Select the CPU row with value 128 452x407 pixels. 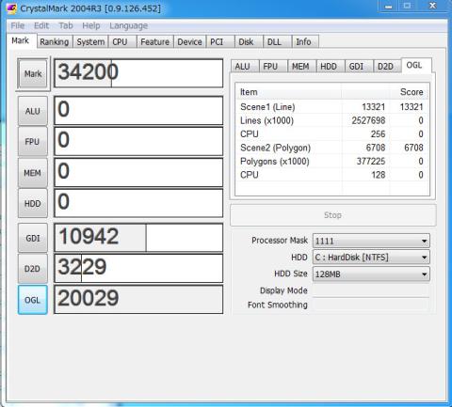(332, 175)
